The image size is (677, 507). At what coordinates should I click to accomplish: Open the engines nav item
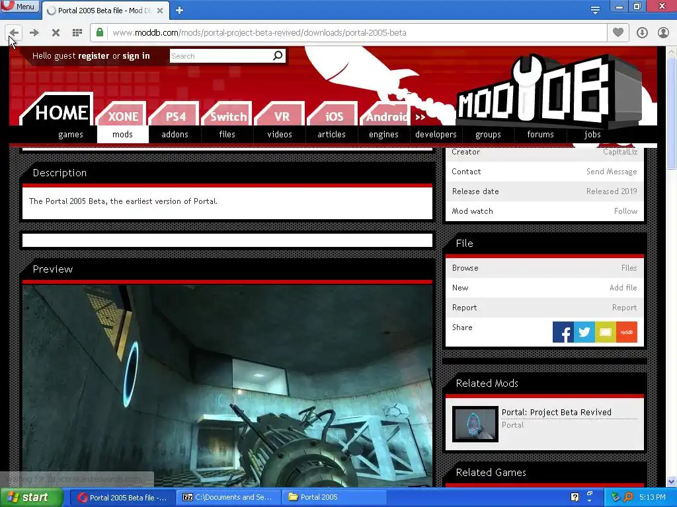click(383, 135)
